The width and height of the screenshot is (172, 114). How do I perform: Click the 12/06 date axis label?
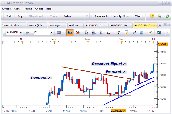point(134,111)
